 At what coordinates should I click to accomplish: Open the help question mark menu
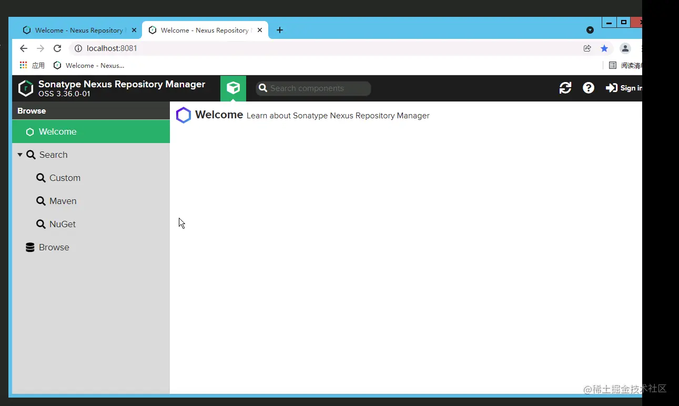[x=589, y=88]
